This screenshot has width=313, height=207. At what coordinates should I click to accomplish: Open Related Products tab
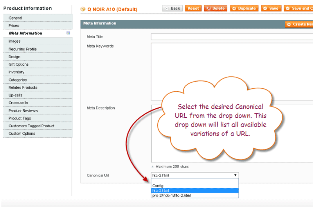[38, 87]
